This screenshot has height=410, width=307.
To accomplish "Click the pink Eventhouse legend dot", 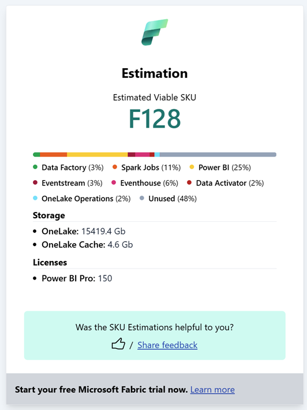I will (x=114, y=182).
